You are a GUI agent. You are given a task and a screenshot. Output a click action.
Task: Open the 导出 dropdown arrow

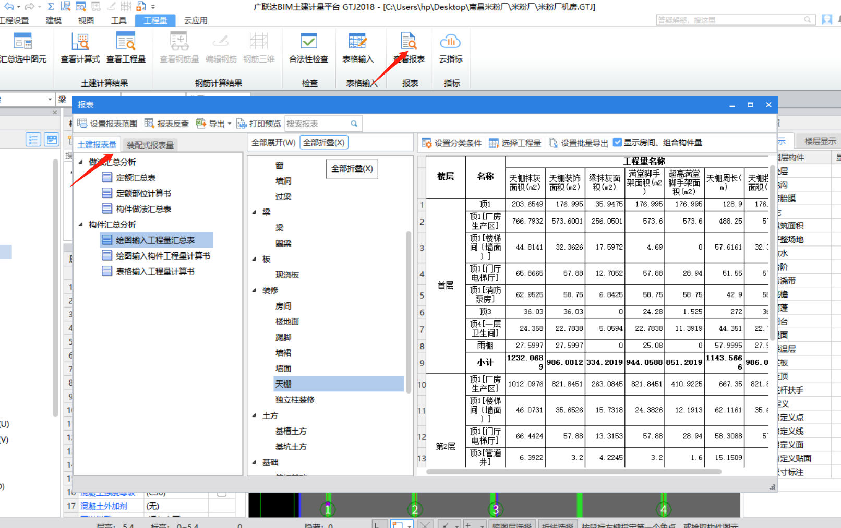230,124
